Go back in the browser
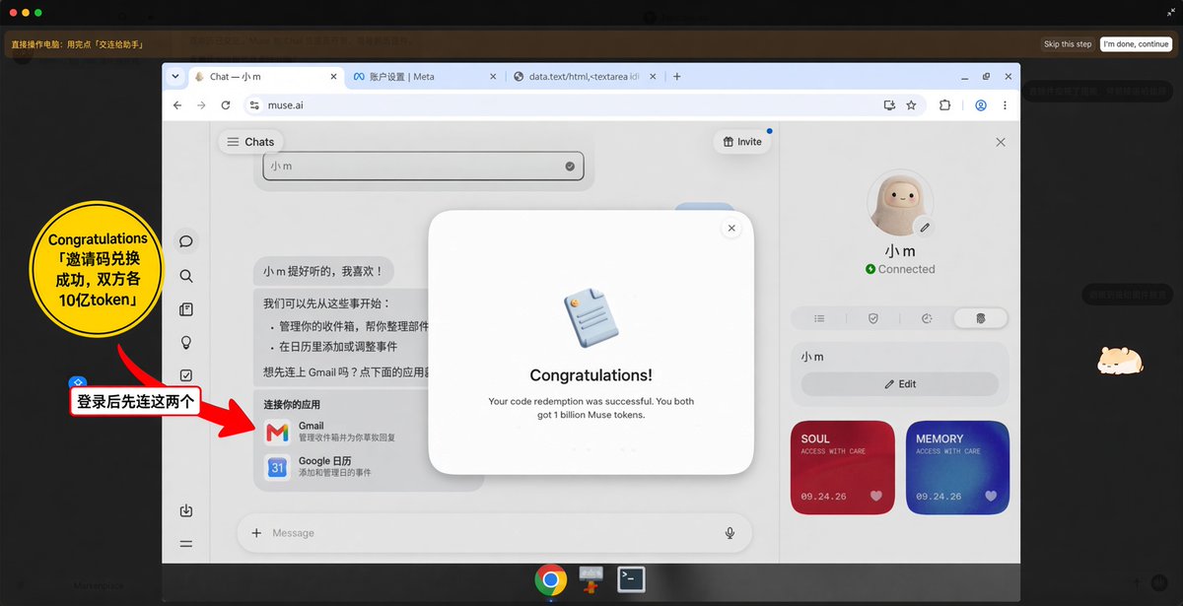 (177, 105)
